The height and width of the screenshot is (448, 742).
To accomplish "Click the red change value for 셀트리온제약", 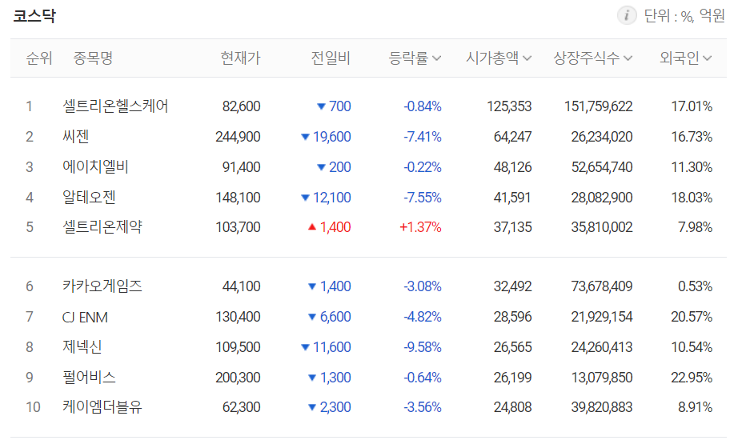I will 335,227.
